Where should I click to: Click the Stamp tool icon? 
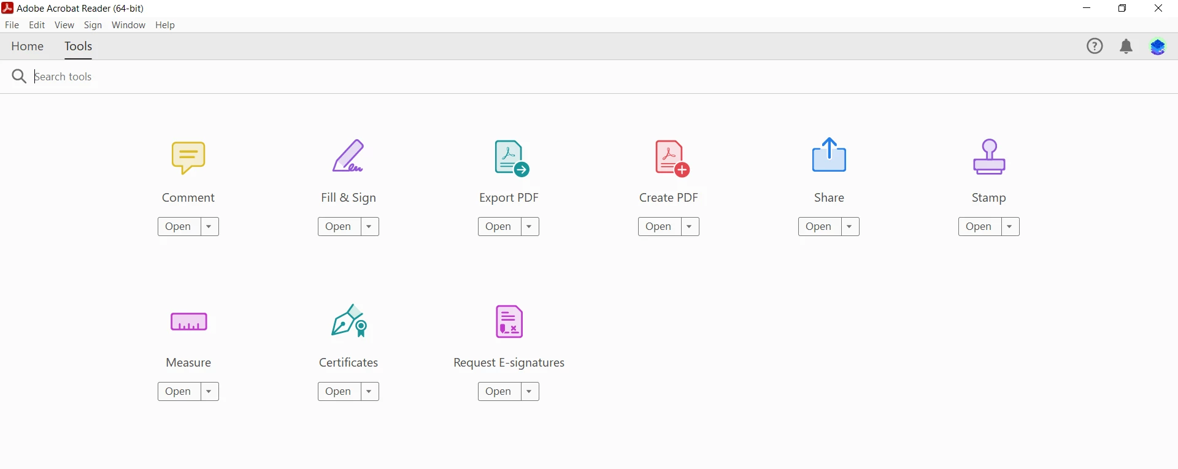point(989,157)
